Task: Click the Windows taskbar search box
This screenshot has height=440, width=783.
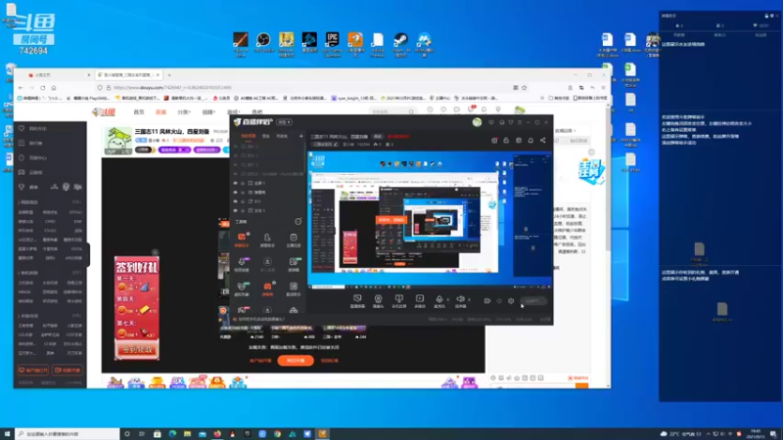Action: click(x=68, y=434)
